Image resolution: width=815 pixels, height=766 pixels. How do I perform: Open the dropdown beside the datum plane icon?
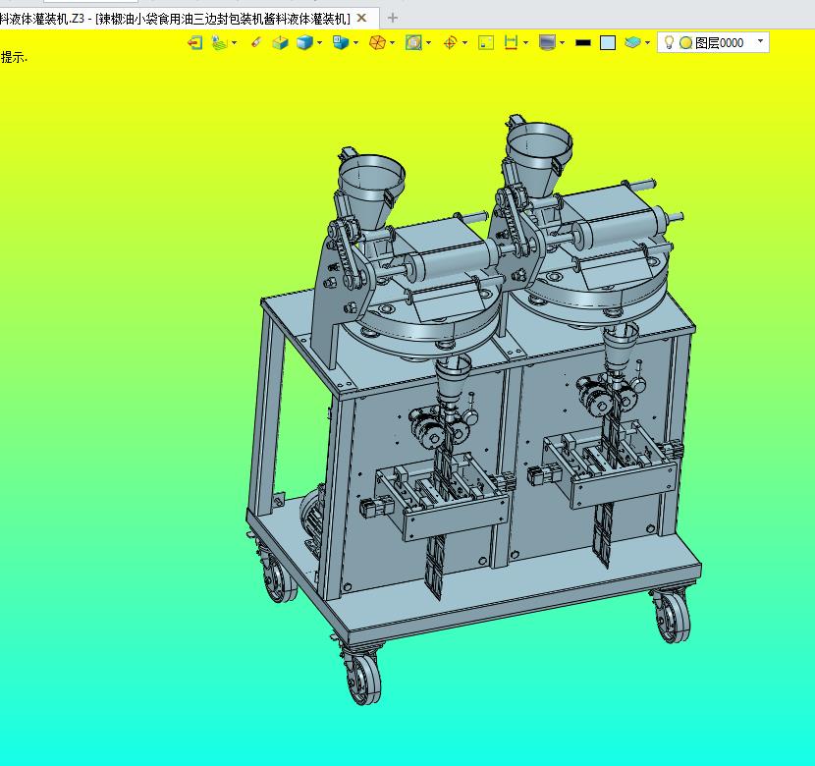click(x=235, y=42)
